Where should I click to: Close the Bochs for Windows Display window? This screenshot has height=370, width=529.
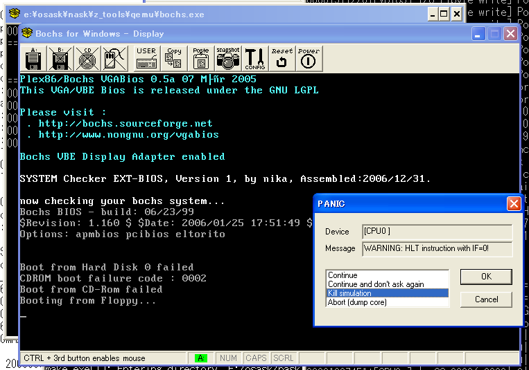click(510, 34)
